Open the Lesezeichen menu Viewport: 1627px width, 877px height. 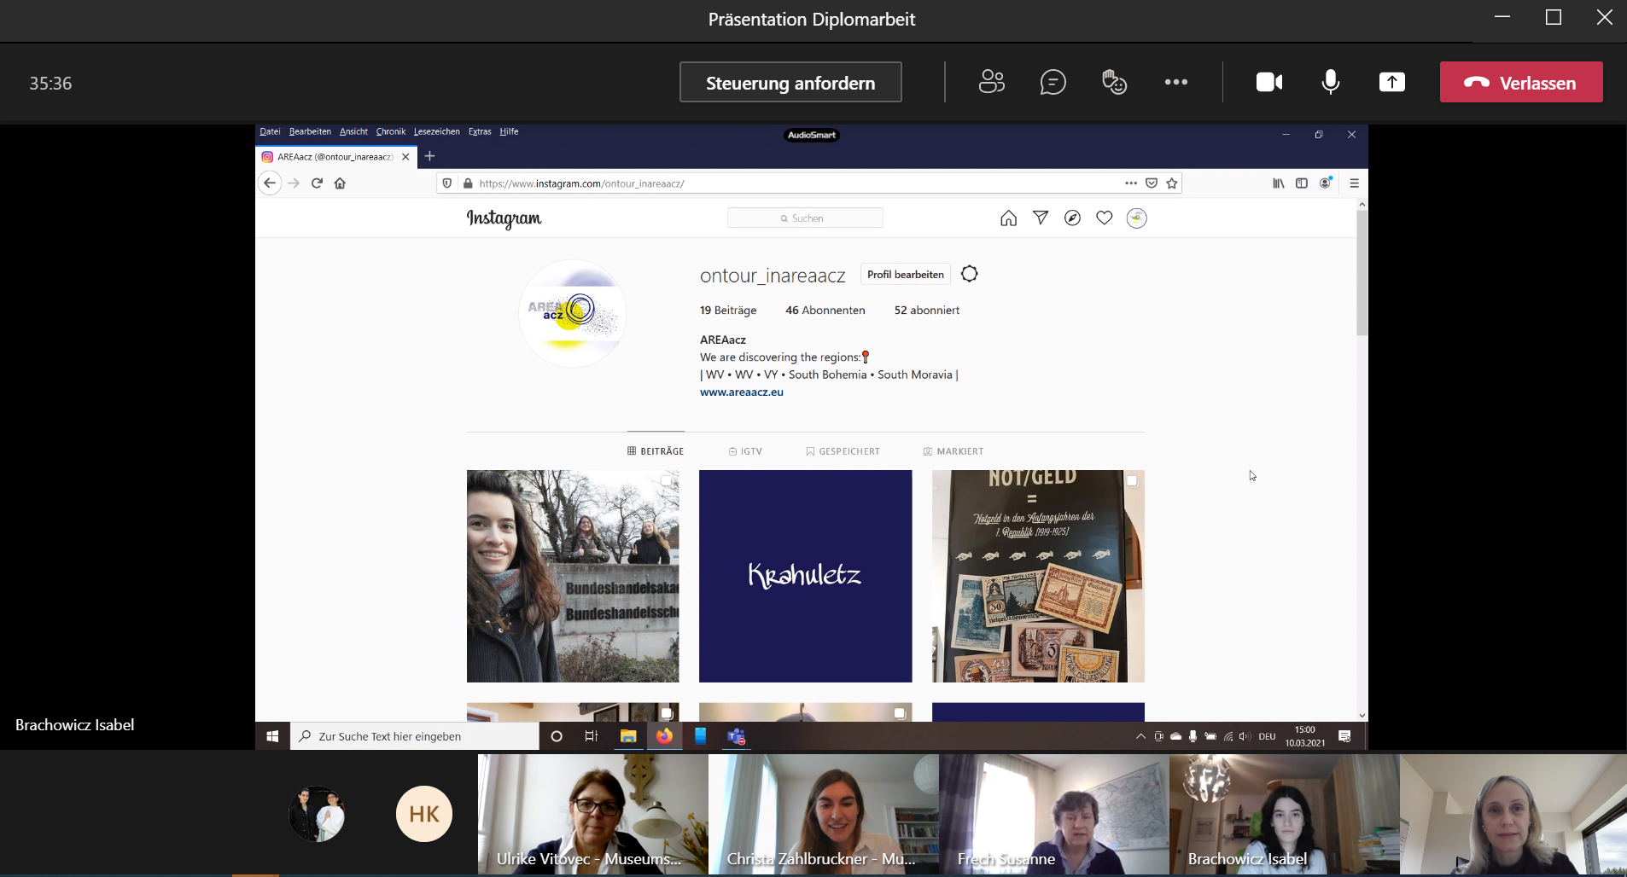[437, 131]
